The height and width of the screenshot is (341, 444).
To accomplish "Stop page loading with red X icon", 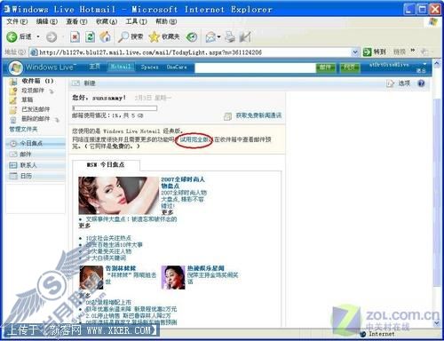I will coord(75,37).
